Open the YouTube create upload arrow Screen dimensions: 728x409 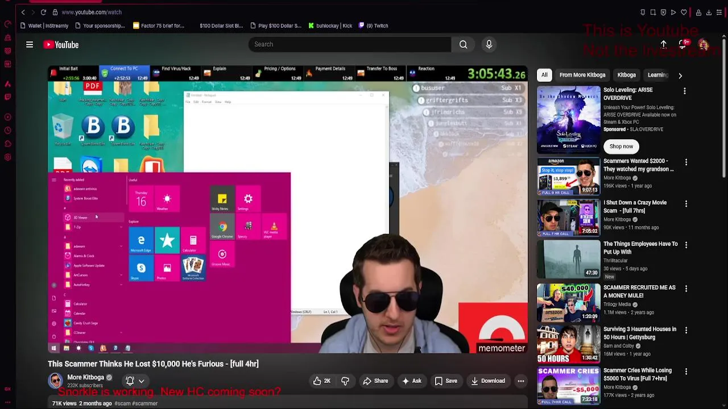[663, 44]
